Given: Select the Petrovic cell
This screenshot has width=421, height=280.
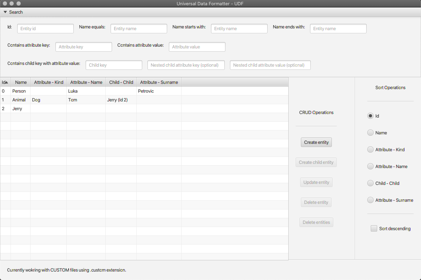Looking at the screenshot, I should [x=159, y=91].
